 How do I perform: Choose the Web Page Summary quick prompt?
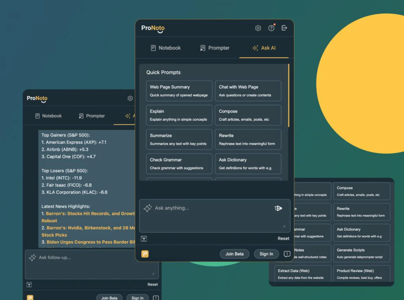point(179,91)
